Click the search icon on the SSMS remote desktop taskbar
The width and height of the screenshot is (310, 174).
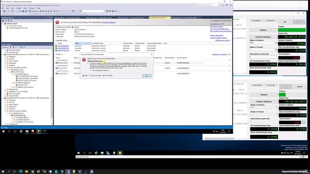coord(9,131)
